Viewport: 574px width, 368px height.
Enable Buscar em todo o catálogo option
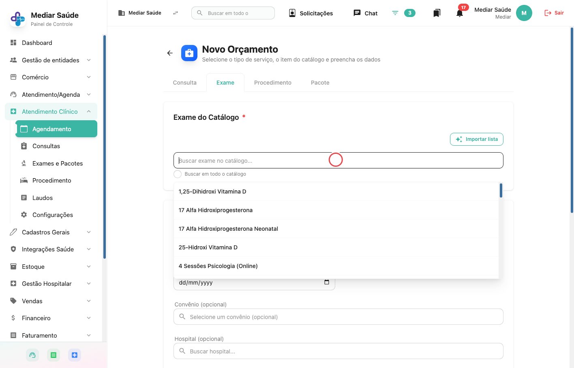click(178, 174)
